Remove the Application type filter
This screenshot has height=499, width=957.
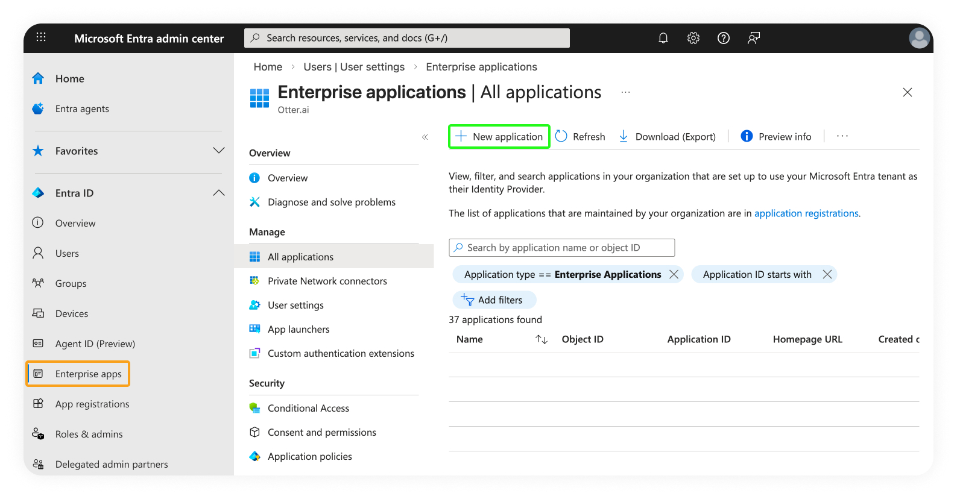674,275
